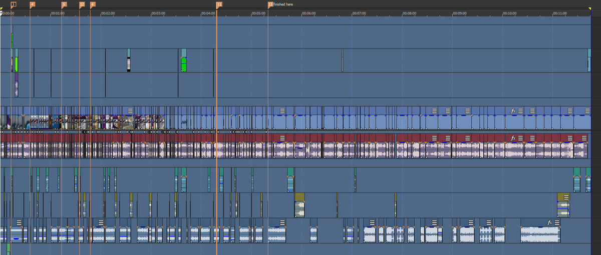
Task: Open hamburger menu on olive clip near 11:00
Action: click(x=566, y=197)
